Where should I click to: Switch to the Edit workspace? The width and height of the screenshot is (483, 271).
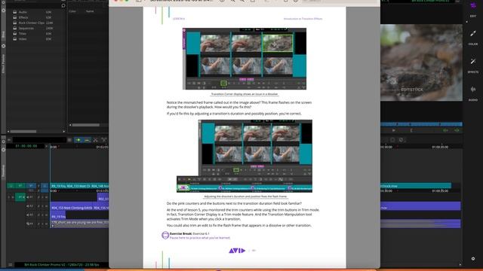[x=473, y=9]
